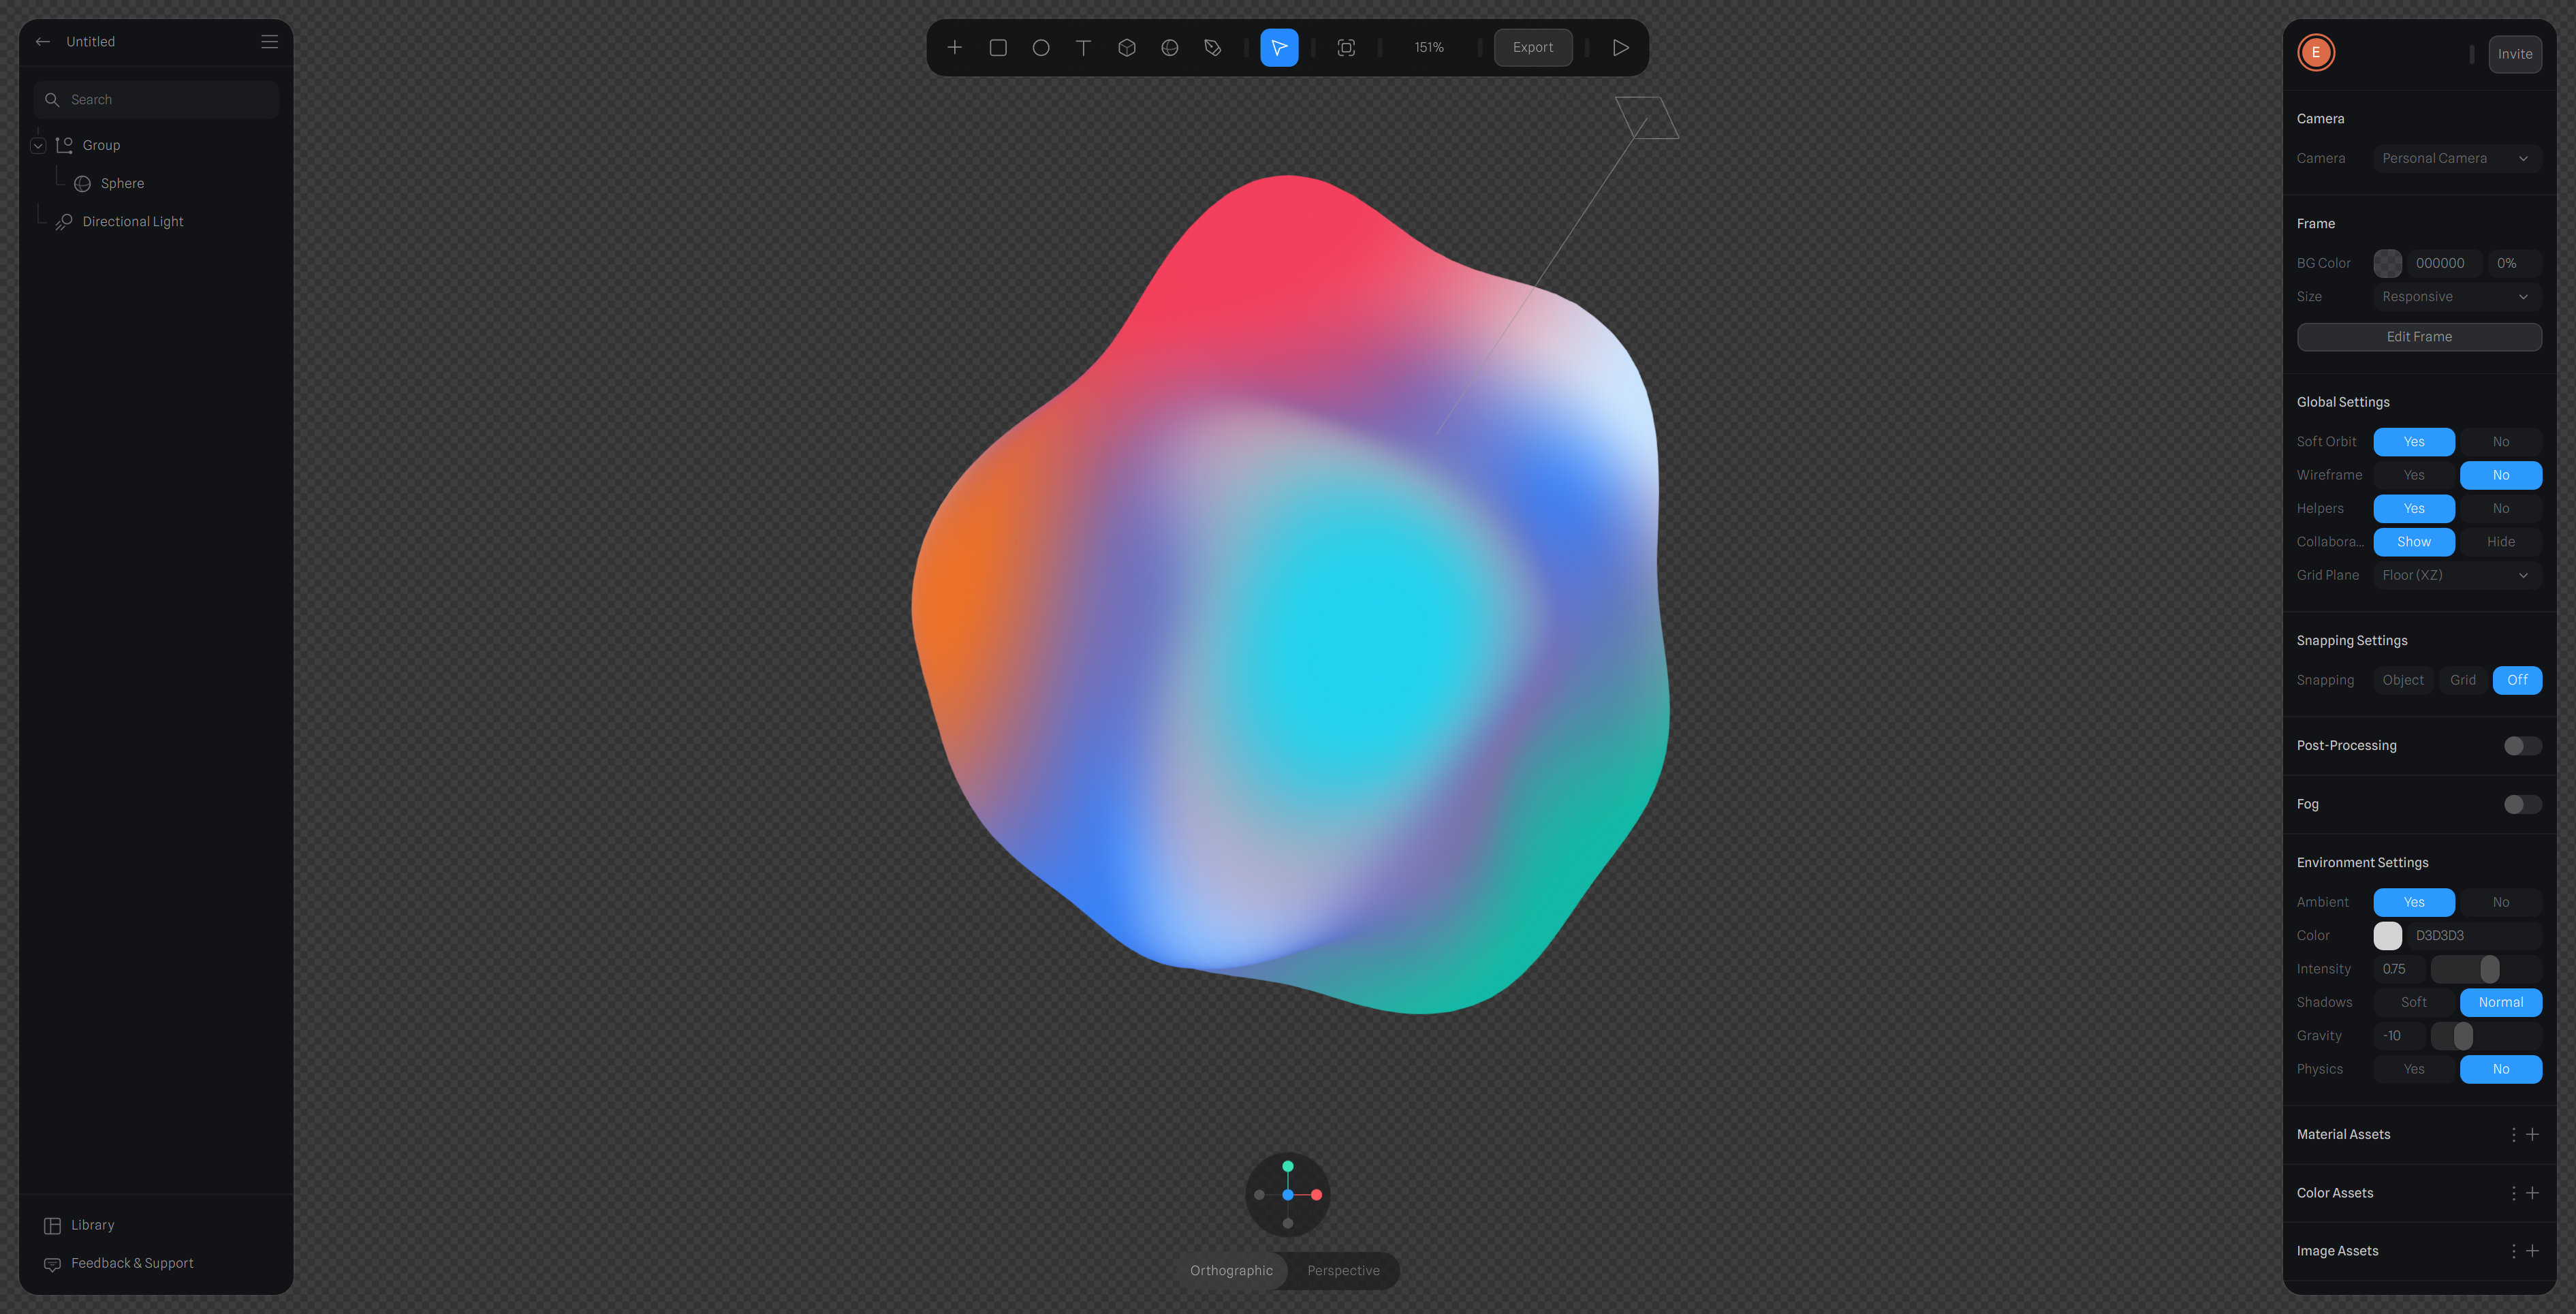
Task: Open the hamburger menu in left panel
Action: pos(269,41)
